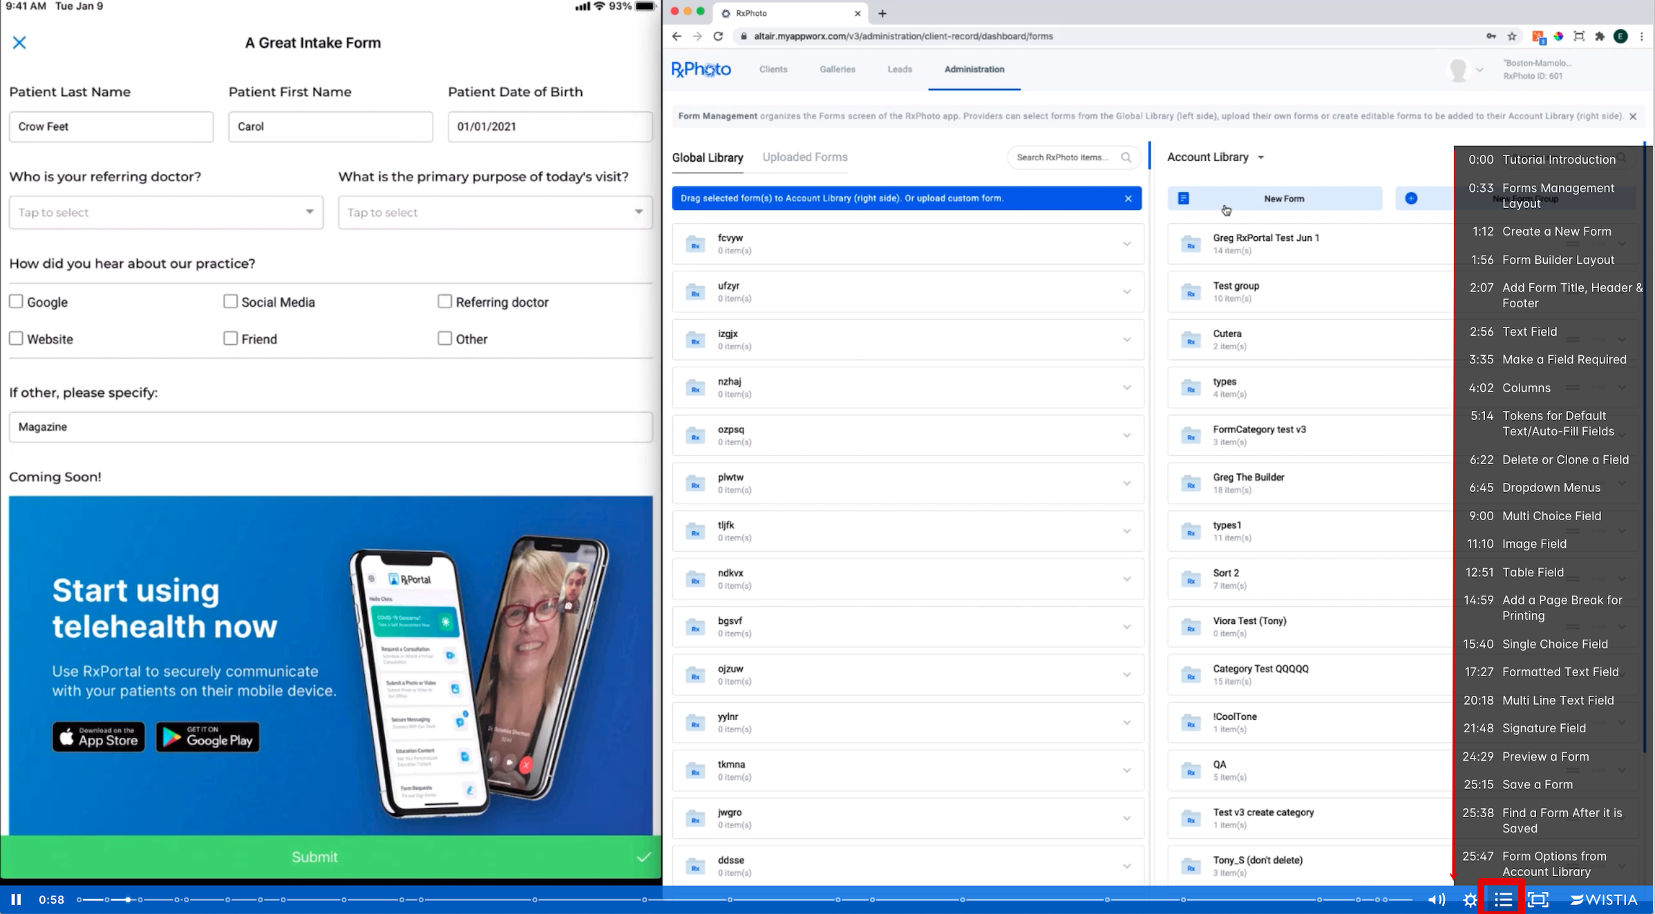Screen dimensions: 1655x914
Task: Switch to Uploaded Forms tab
Action: tap(804, 158)
